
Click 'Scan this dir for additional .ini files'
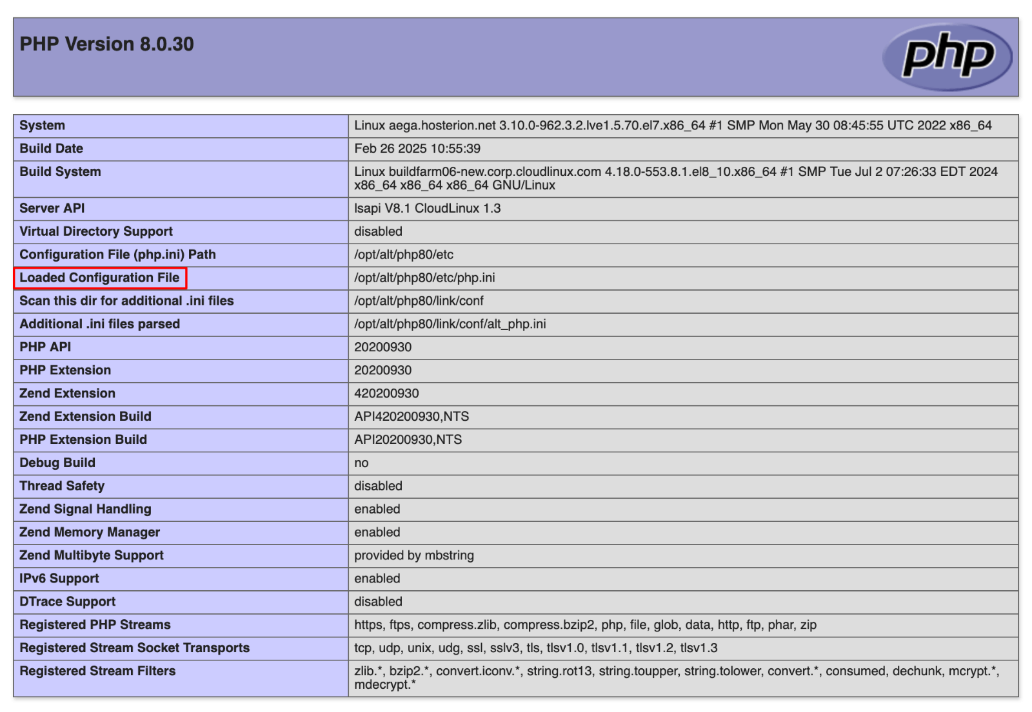coord(127,302)
